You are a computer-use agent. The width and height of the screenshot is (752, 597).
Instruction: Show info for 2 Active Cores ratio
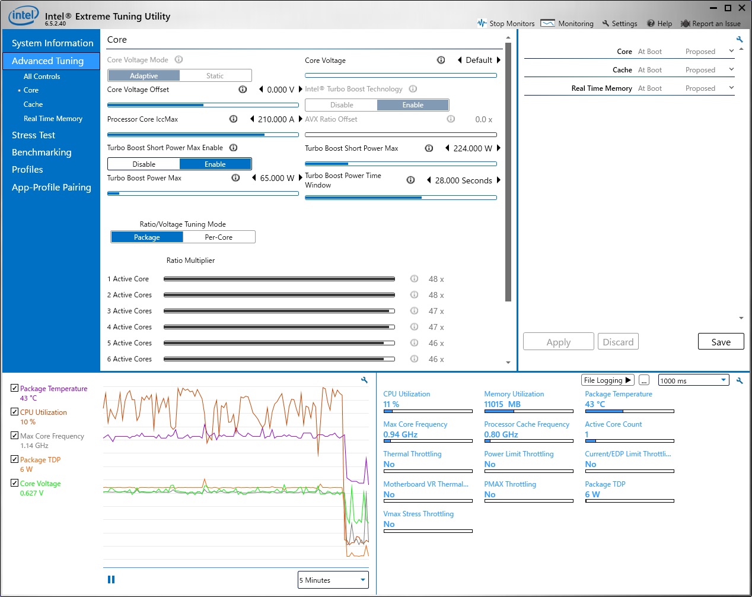[414, 294]
